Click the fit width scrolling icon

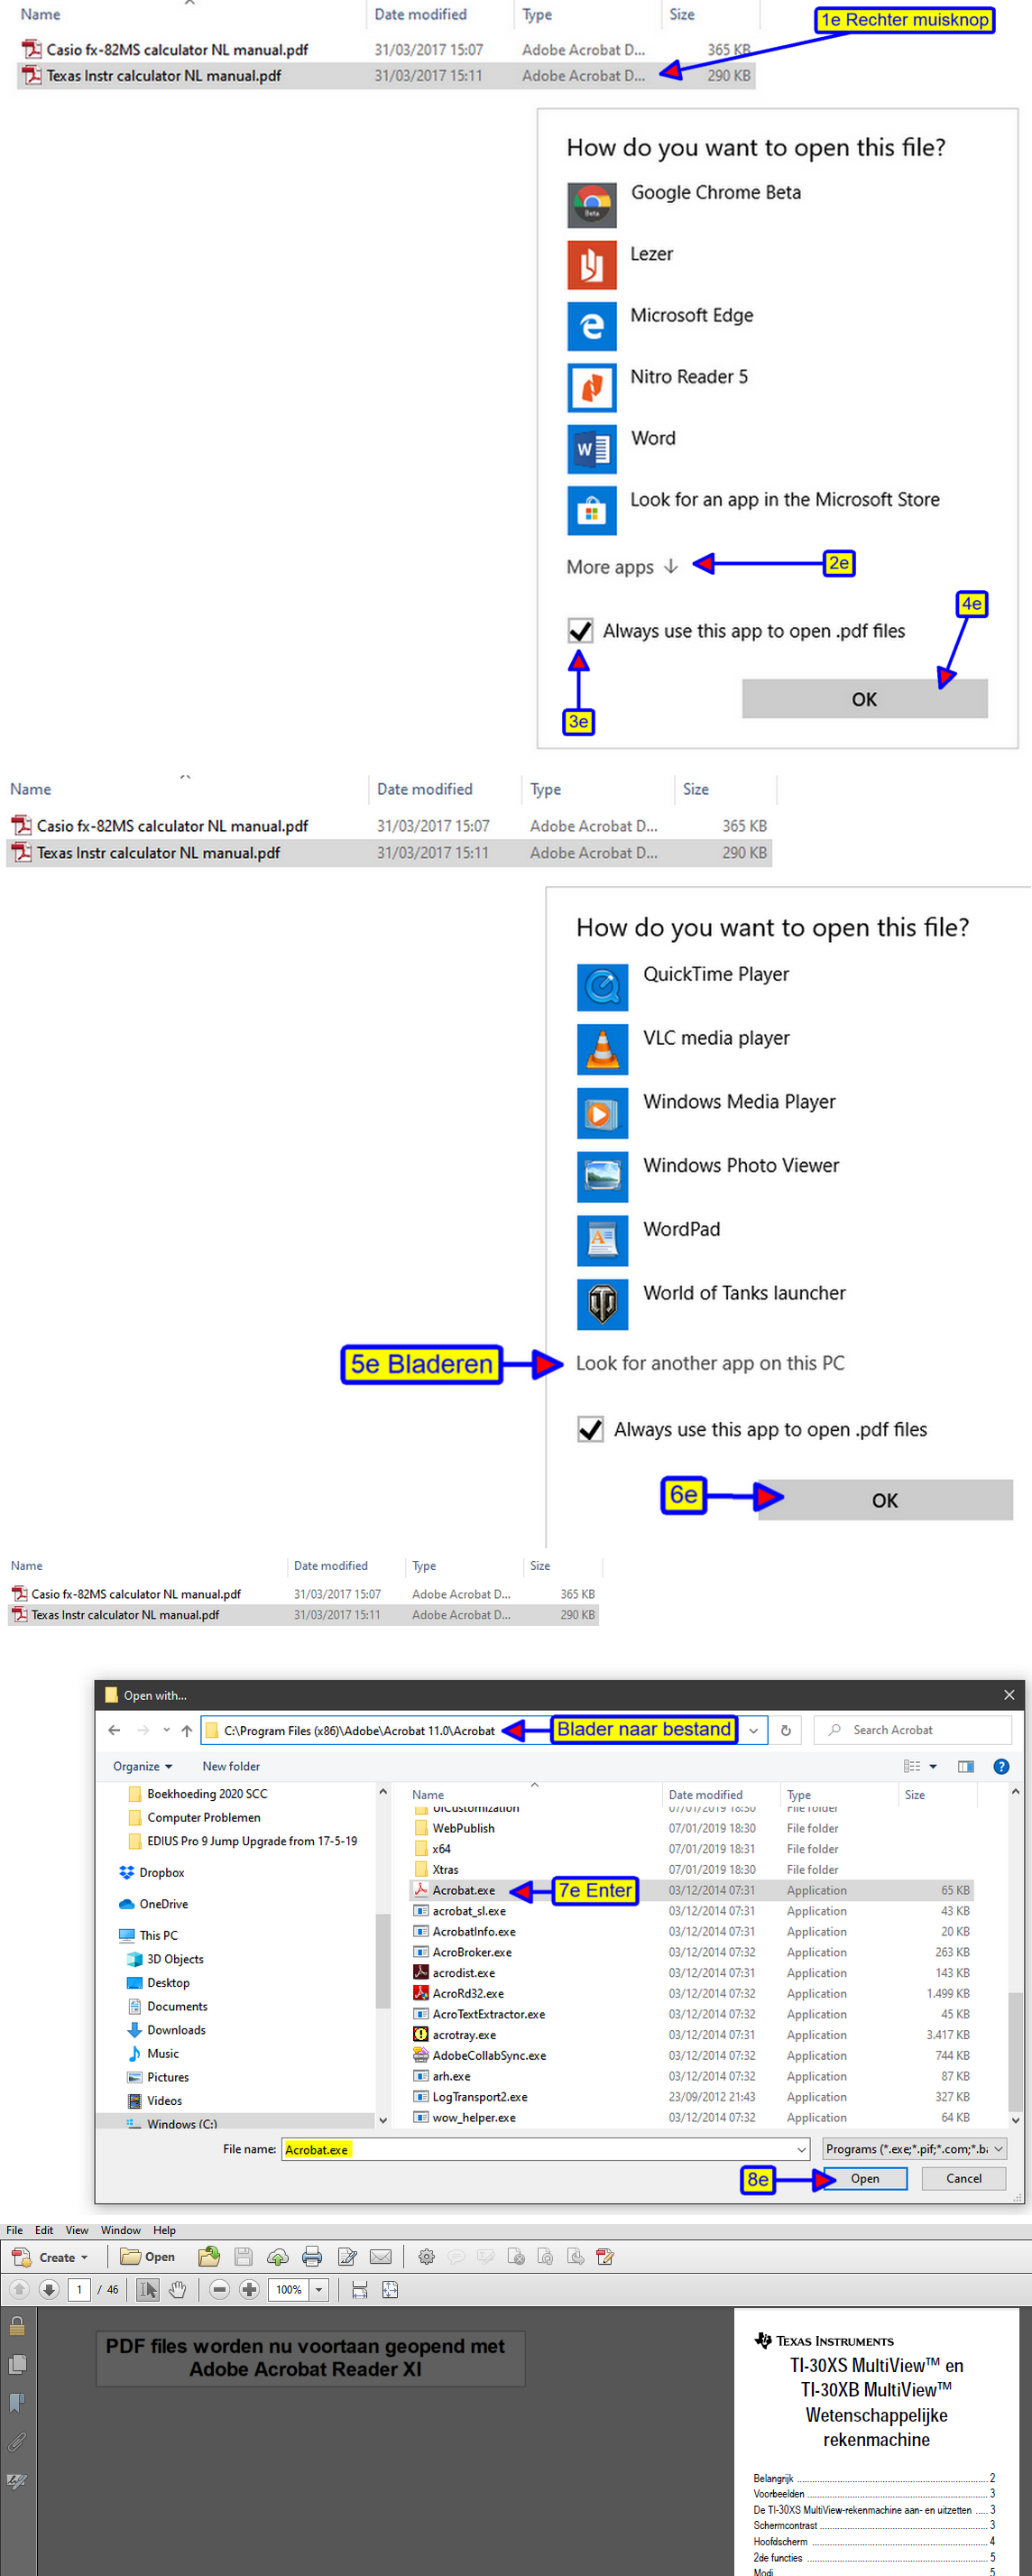click(x=360, y=2290)
